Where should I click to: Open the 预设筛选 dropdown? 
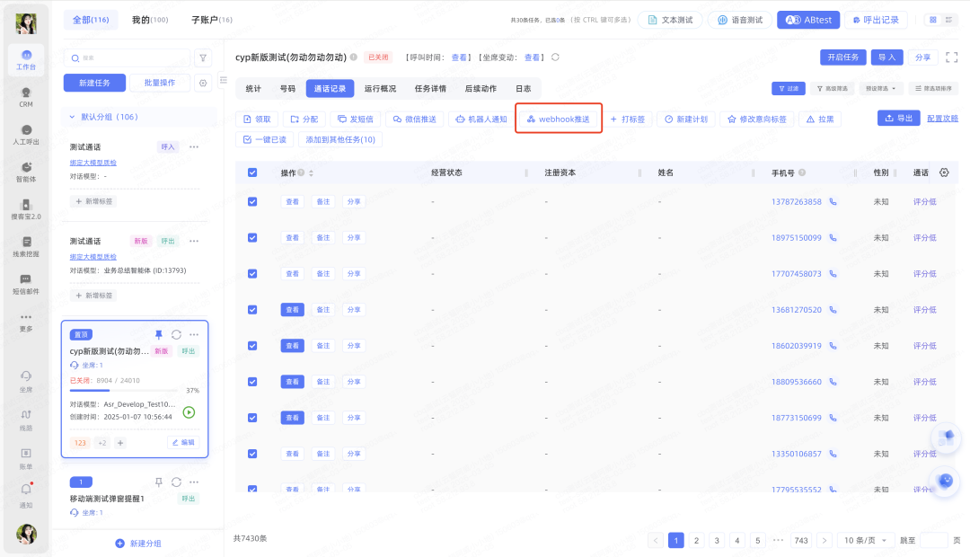tap(881, 89)
